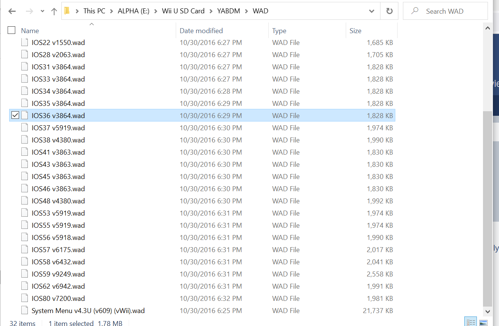Click the 10/30/2016 6:32 PM date cell
This screenshot has height=326, width=499.
(211, 299)
